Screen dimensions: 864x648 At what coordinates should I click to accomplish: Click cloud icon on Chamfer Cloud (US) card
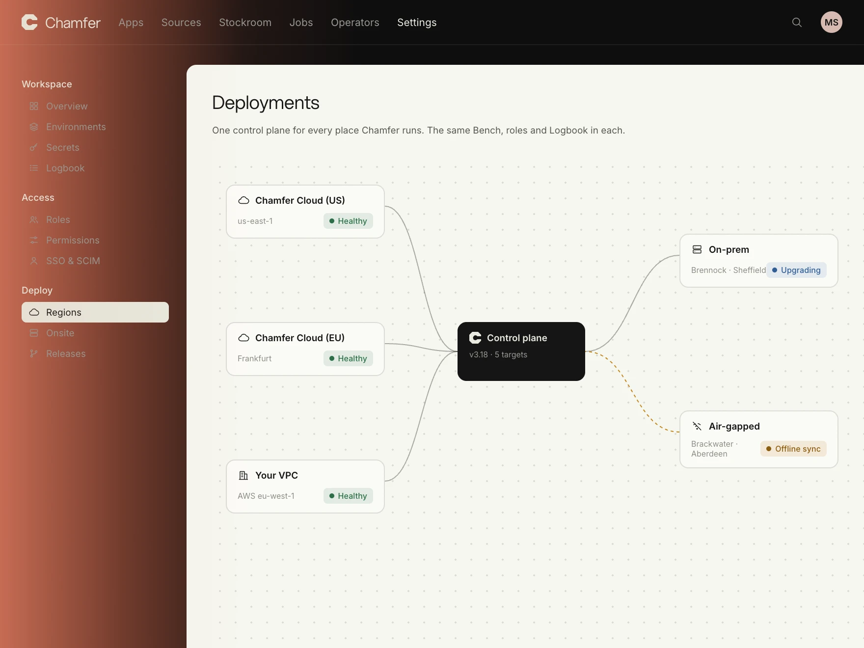click(243, 200)
